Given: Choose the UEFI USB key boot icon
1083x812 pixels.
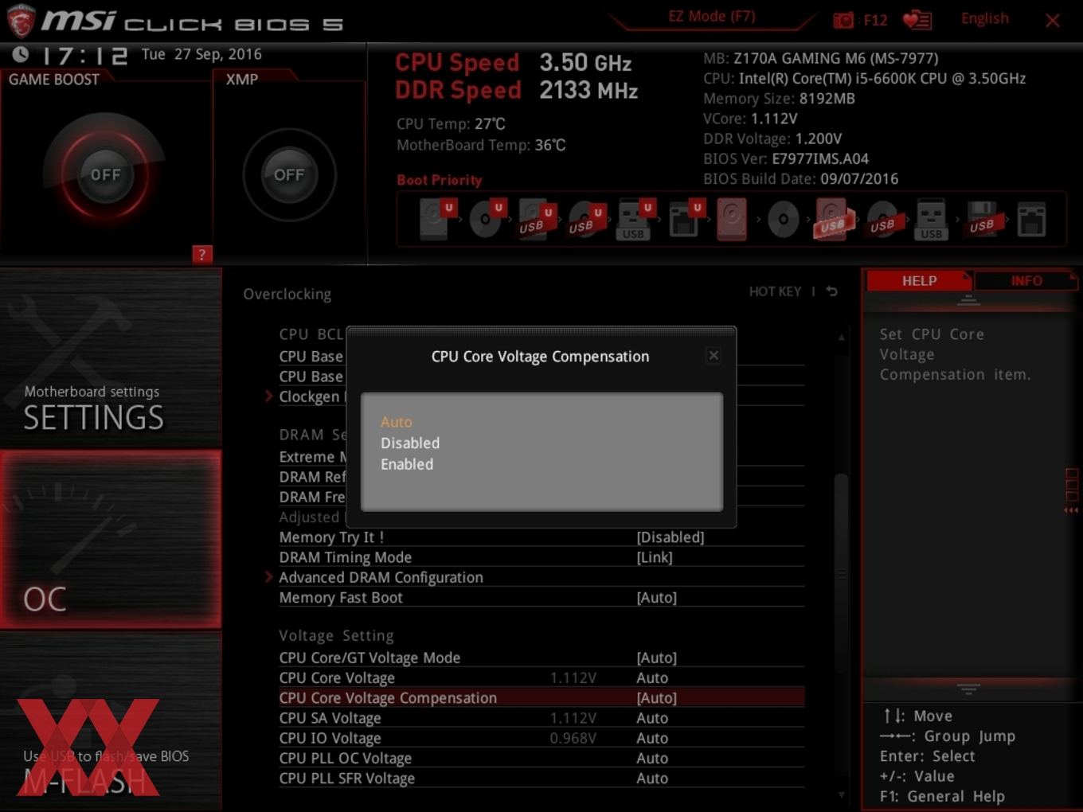Looking at the screenshot, I should (635, 219).
